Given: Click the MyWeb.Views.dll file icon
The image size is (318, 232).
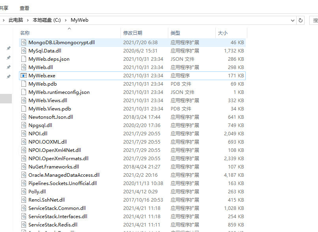Looking at the screenshot, I should pos(24,101).
